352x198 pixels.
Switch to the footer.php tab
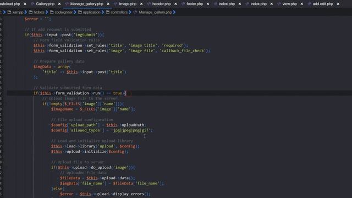pyautogui.click(x=195, y=4)
